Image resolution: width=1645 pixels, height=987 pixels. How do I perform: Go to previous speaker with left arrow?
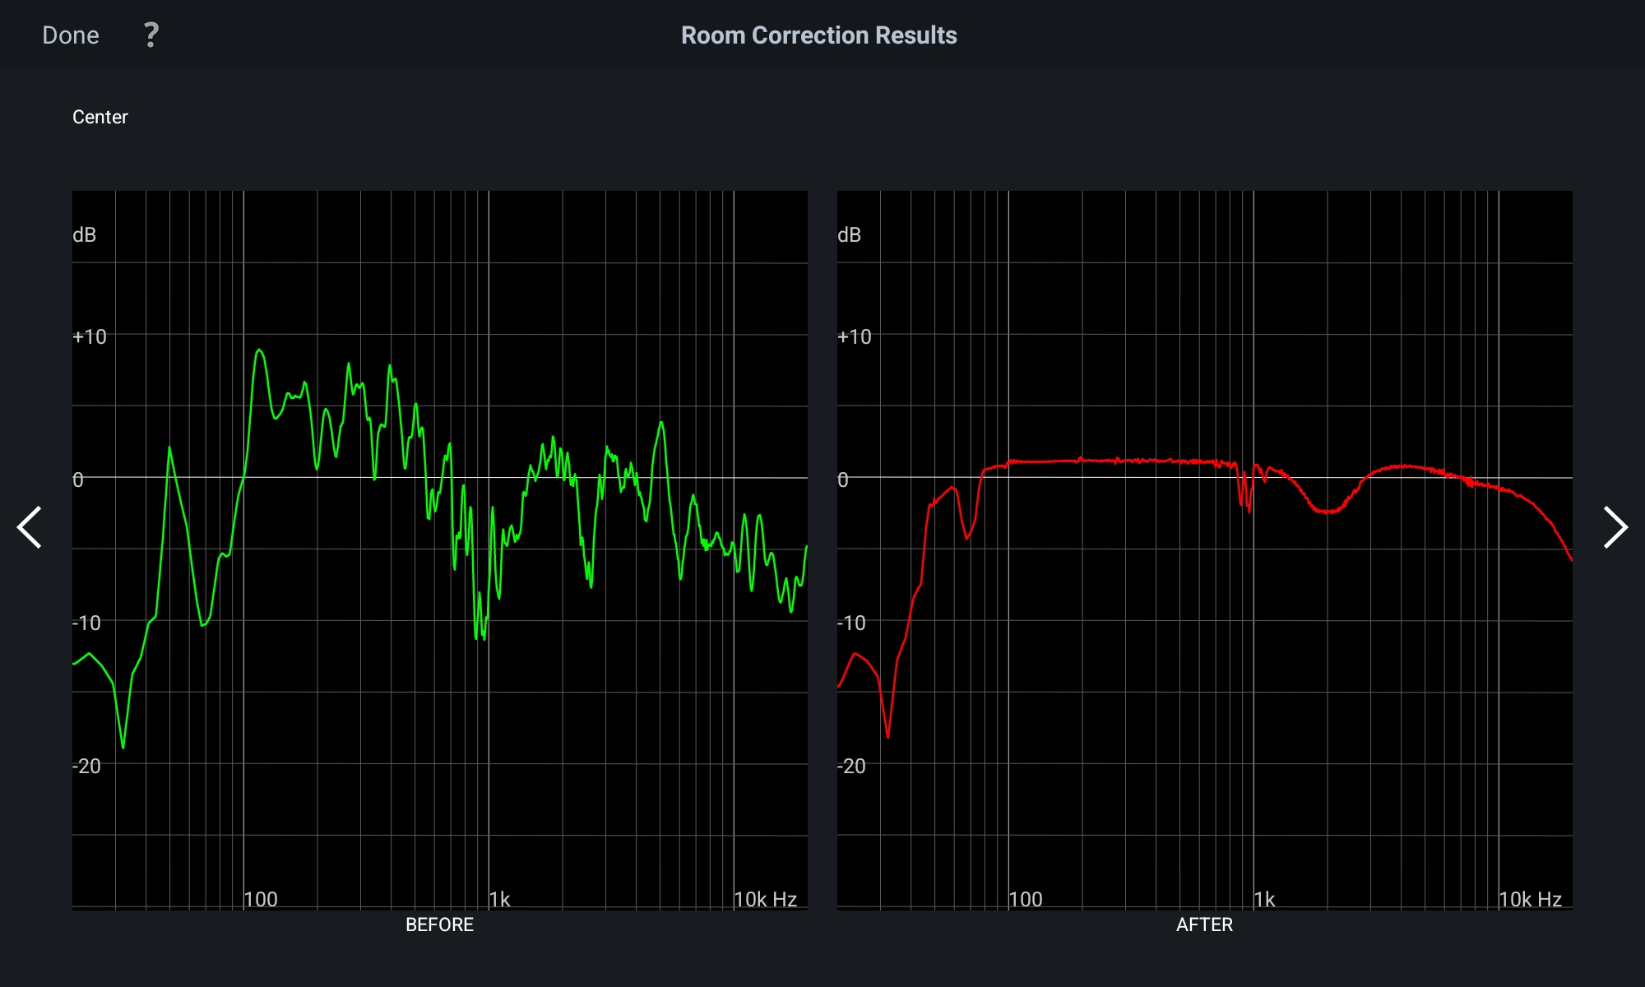coord(30,527)
